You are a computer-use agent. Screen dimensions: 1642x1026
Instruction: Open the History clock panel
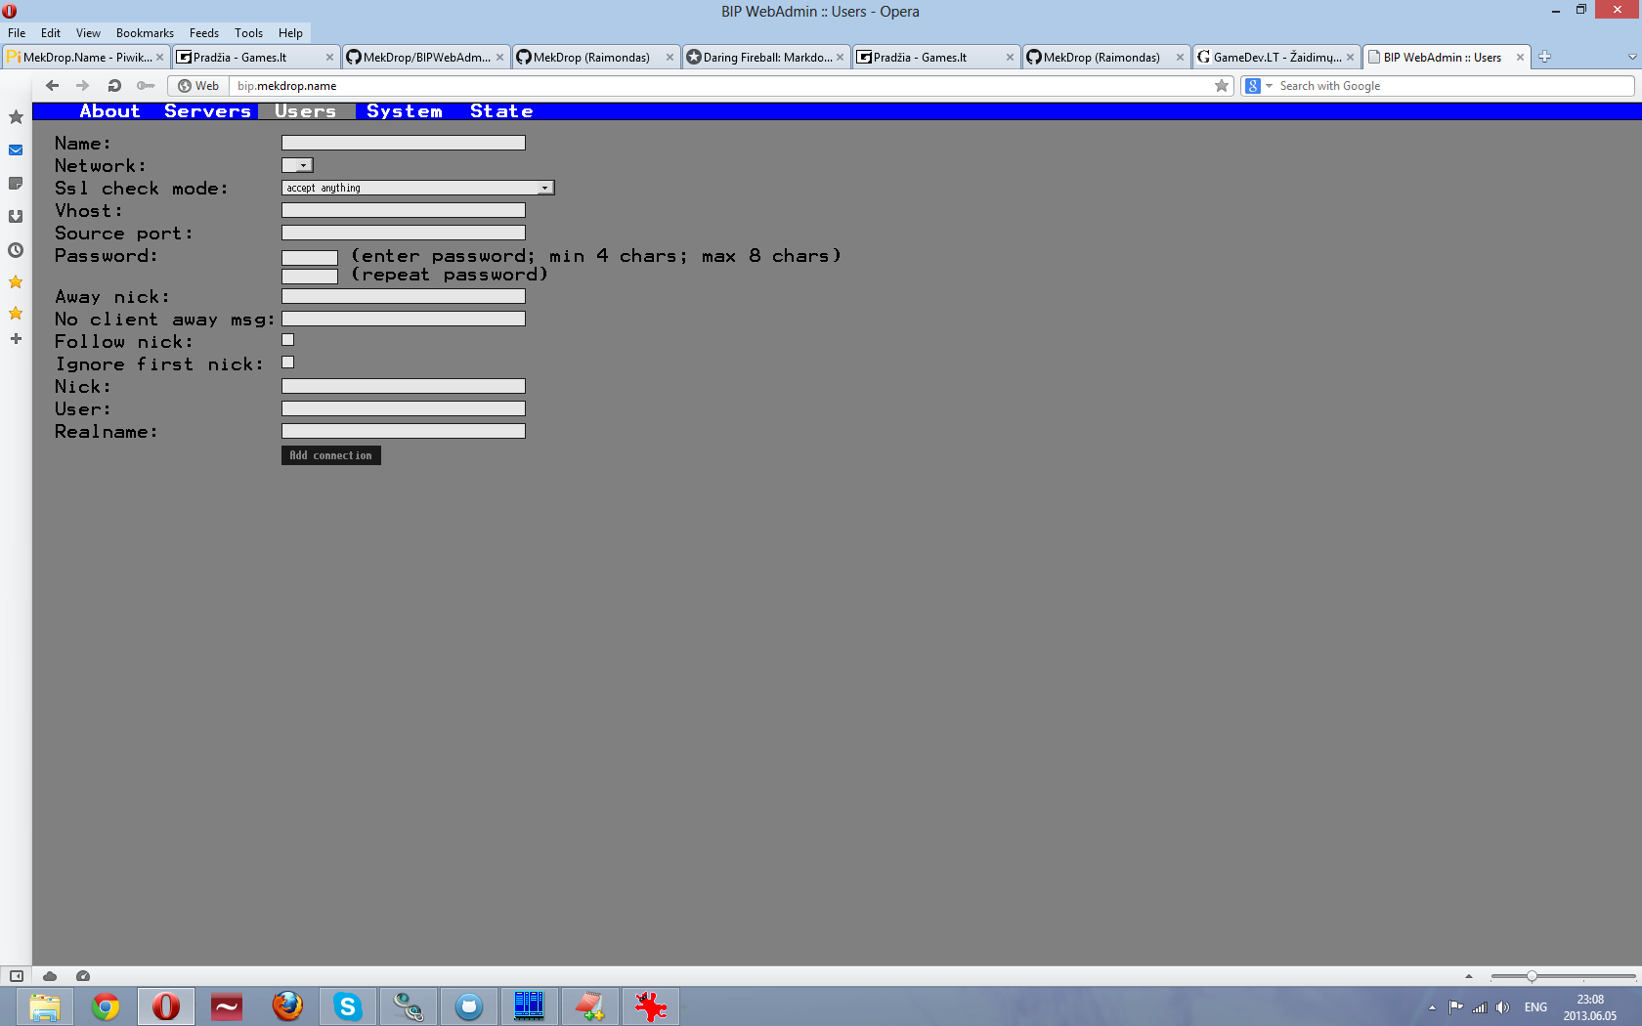coord(16,250)
